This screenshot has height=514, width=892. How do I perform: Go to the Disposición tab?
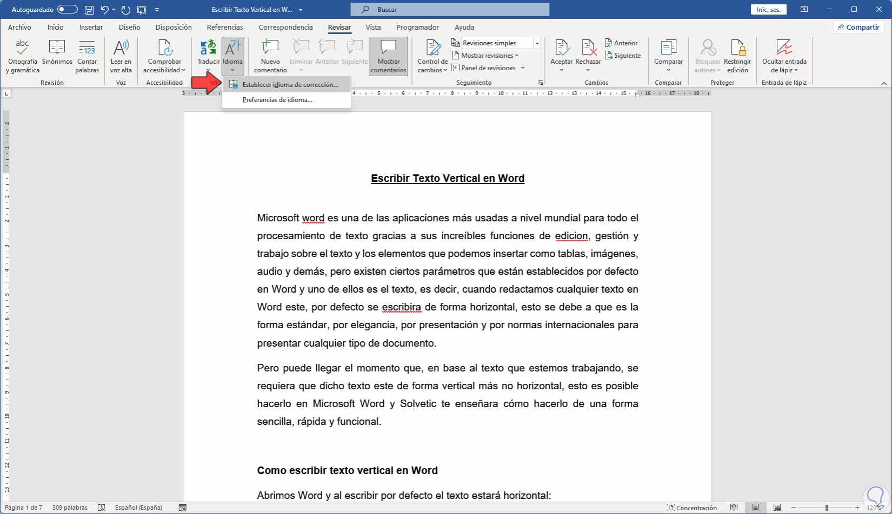point(174,27)
